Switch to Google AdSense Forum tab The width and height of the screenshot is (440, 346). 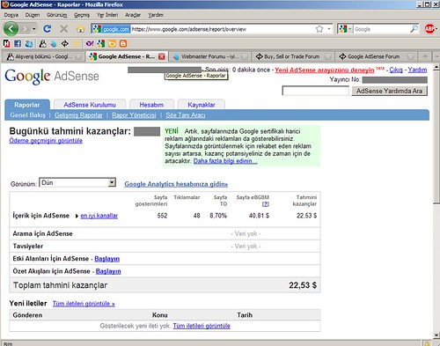378,56
